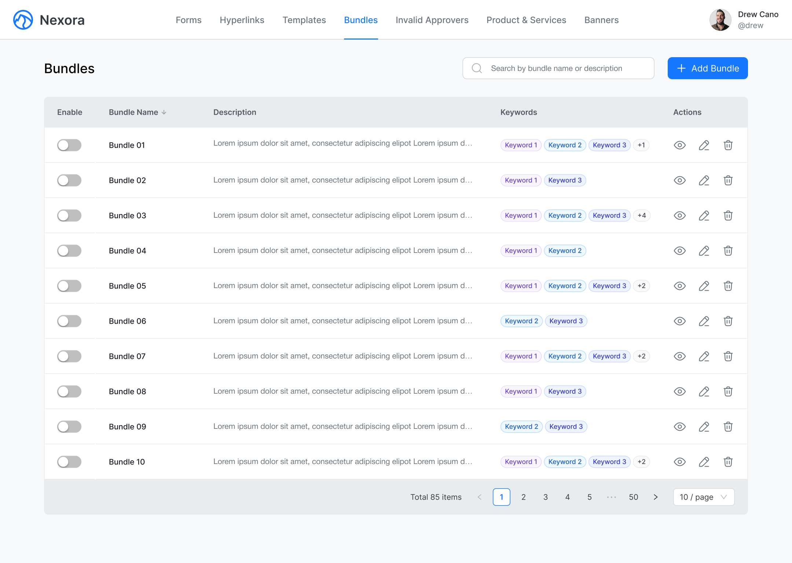Screen dimensions: 792x563
Task: Turn on the Bundle 04 enable switch
Action: pos(69,251)
